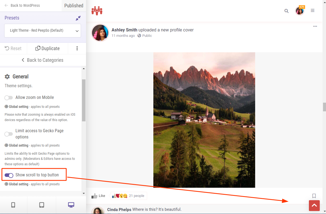This screenshot has height=214, width=326.
Task: Click the header user avatar with notification badge
Action: [x=300, y=11]
